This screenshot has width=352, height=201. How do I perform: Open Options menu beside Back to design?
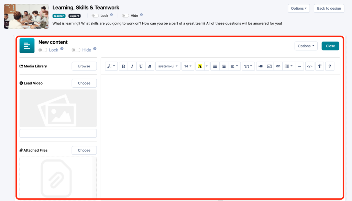299,8
